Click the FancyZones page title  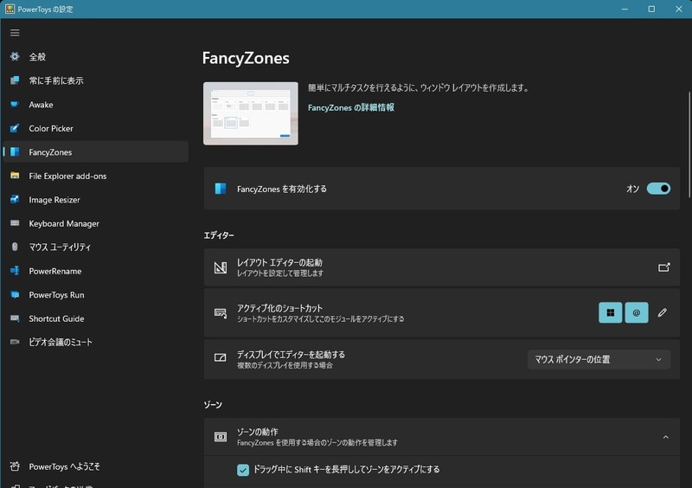point(246,58)
